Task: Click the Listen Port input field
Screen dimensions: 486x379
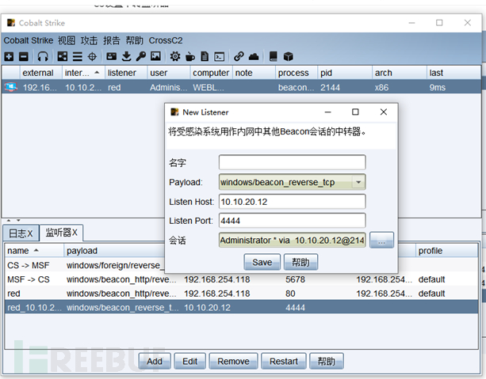Action: [x=292, y=221]
